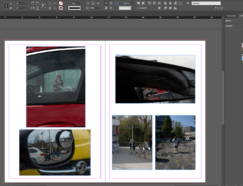This screenshot has width=243, height=186.
Task: Click the fx effects icon
Action: (x=98, y=3)
